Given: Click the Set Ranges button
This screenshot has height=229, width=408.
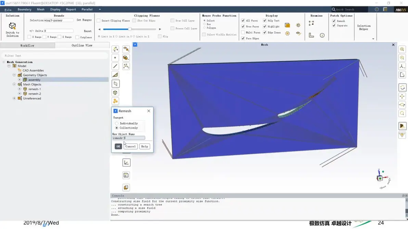Looking at the screenshot, I should point(84,20).
